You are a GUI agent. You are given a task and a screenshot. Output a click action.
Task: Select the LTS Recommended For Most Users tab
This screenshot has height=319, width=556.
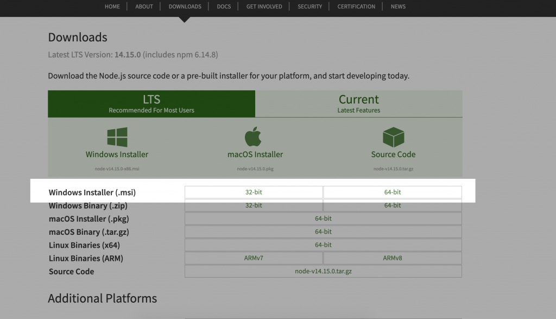click(151, 104)
